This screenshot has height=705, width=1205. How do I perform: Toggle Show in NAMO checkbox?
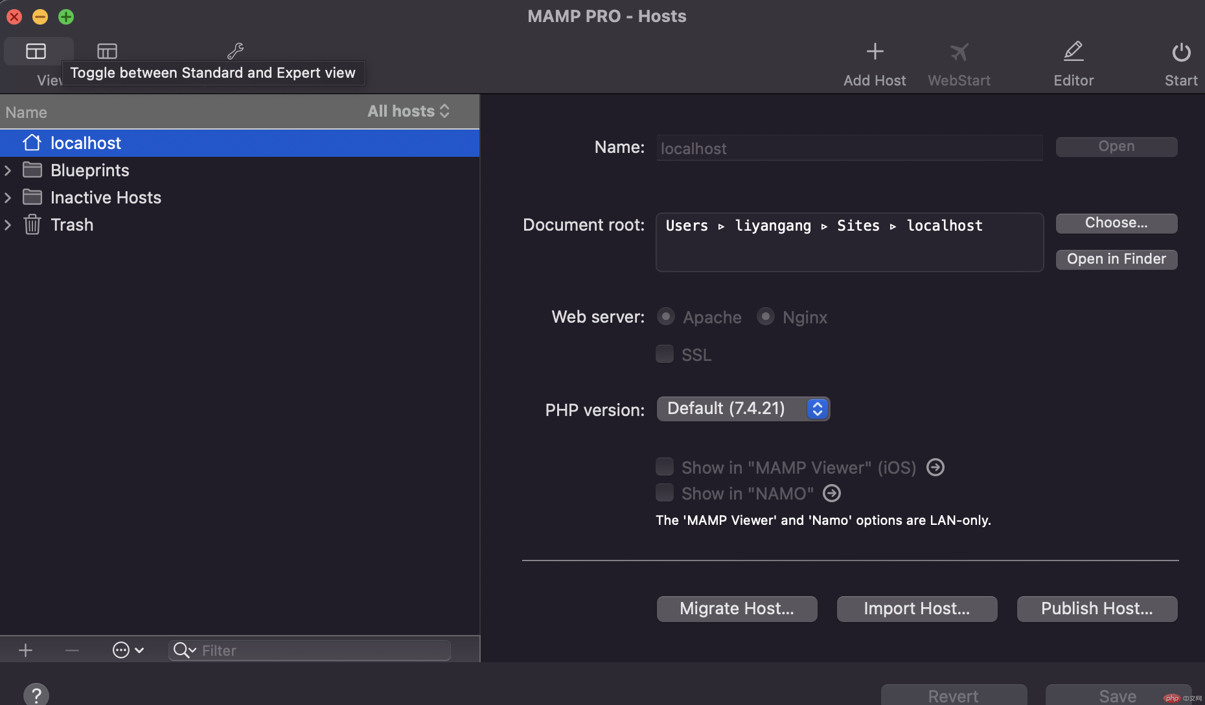point(665,492)
